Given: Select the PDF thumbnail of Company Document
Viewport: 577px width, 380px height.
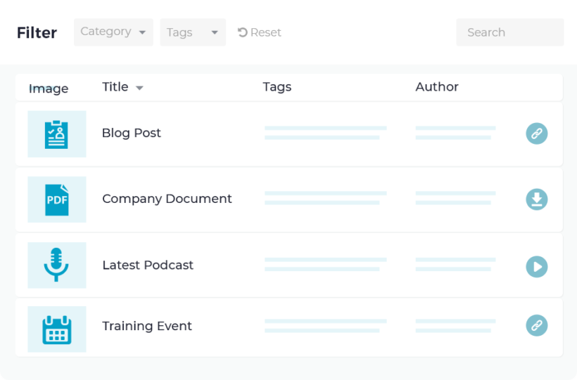Looking at the screenshot, I should pos(57,199).
